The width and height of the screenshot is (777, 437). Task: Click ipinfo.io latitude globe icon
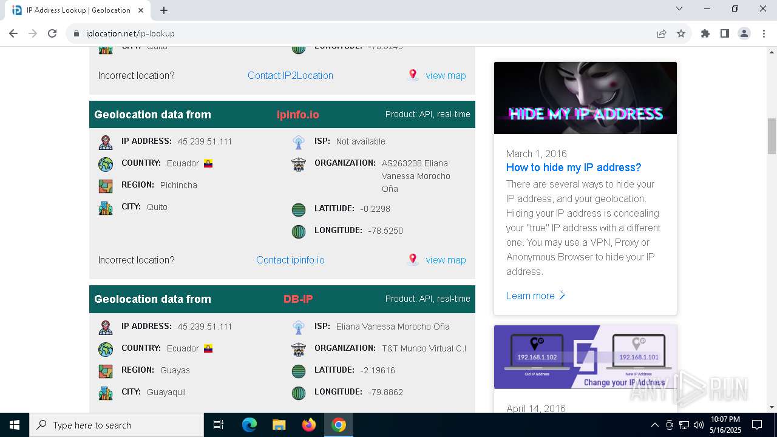coord(299,210)
